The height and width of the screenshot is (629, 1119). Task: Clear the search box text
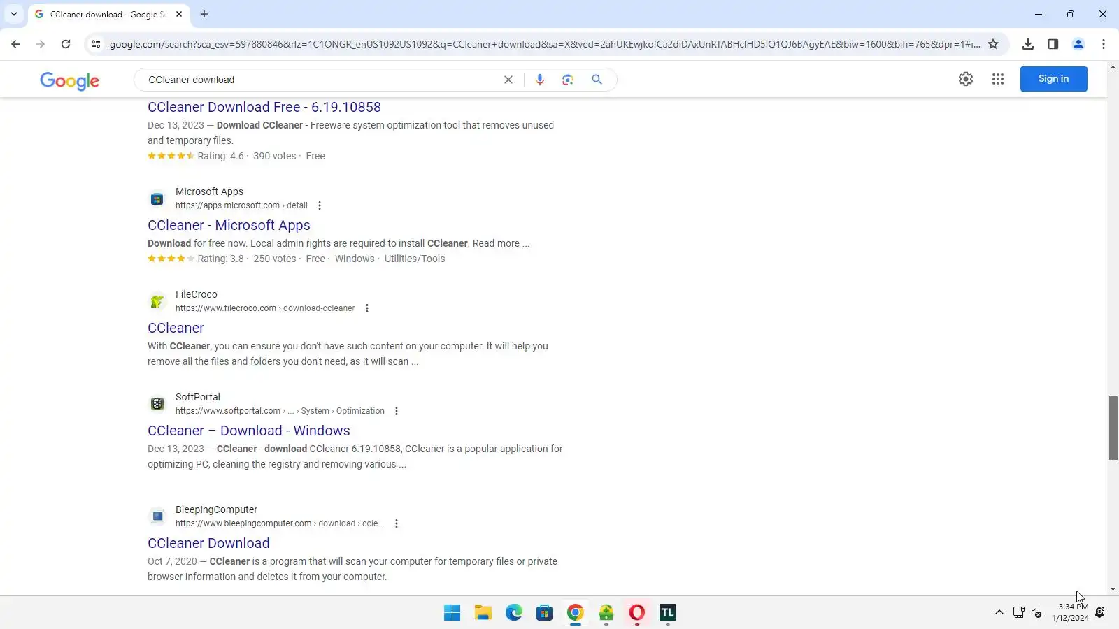508,80
